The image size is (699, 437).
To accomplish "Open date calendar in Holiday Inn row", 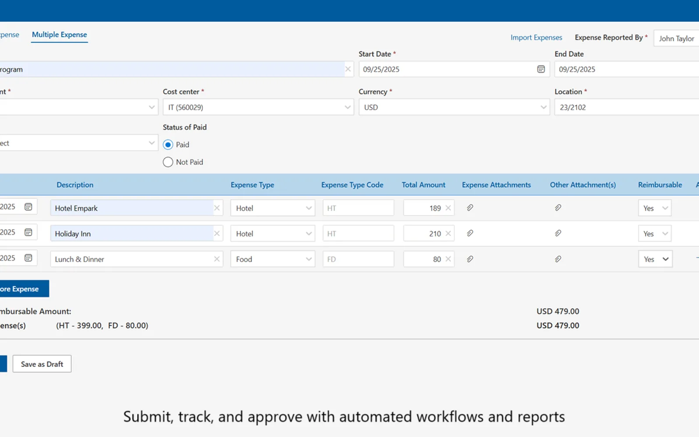I will coord(28,232).
